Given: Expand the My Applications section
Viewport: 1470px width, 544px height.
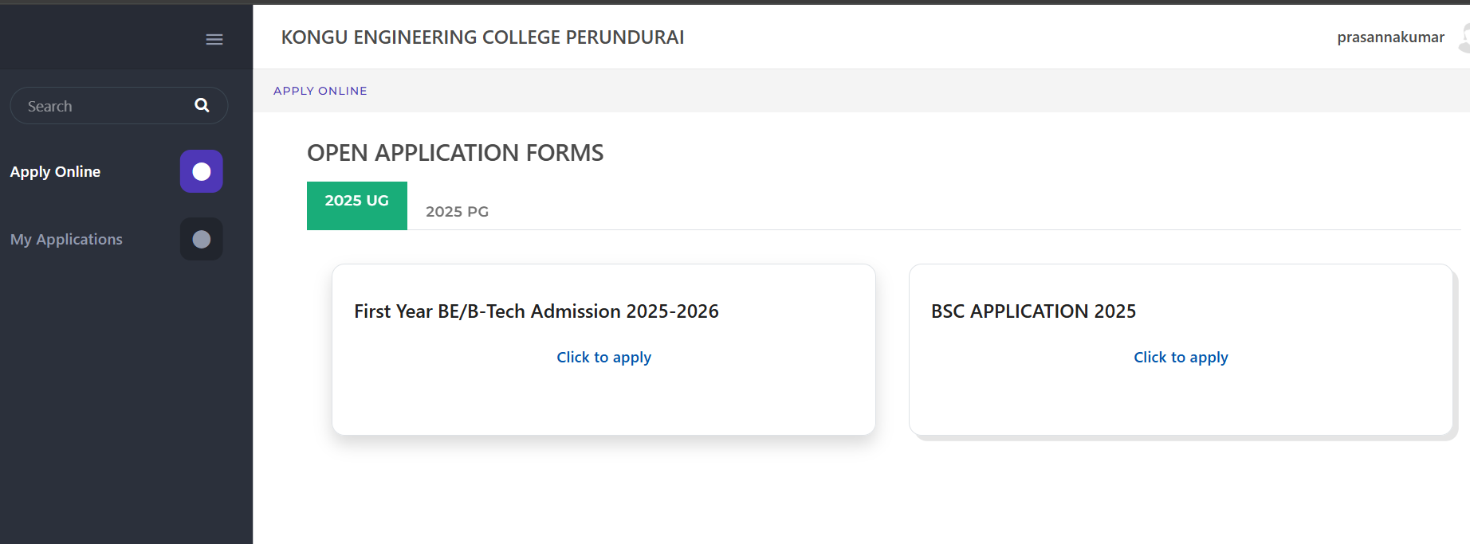Looking at the screenshot, I should [x=66, y=239].
